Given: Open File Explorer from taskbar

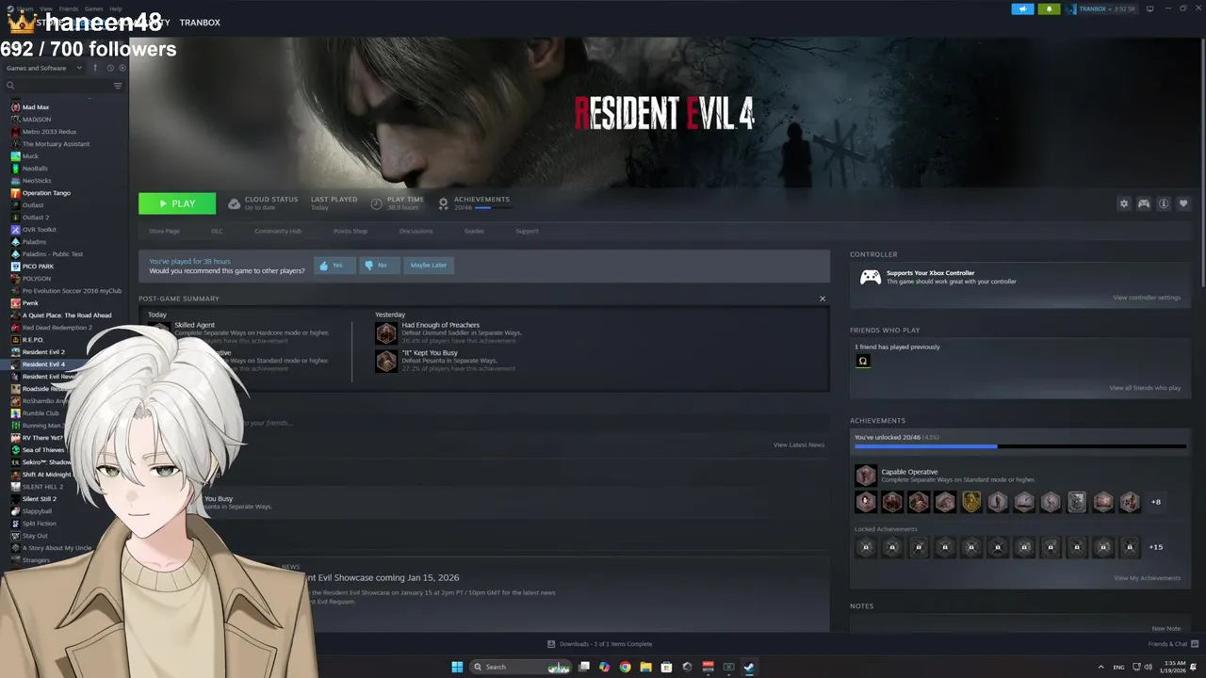Looking at the screenshot, I should pyautogui.click(x=645, y=667).
